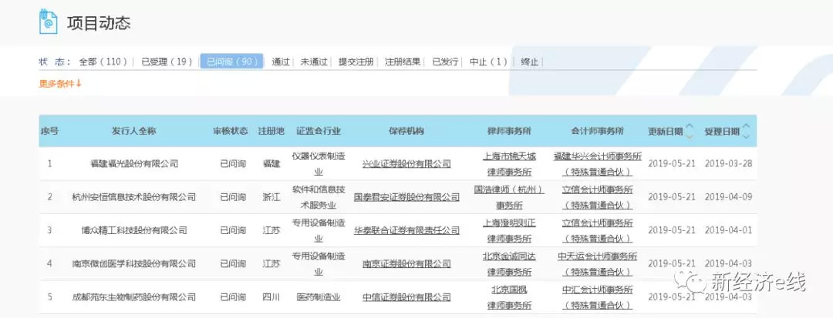This screenshot has width=833, height=318.
Task: Open 上海澄明则正律师事务所 link
Action: pyautogui.click(x=509, y=230)
